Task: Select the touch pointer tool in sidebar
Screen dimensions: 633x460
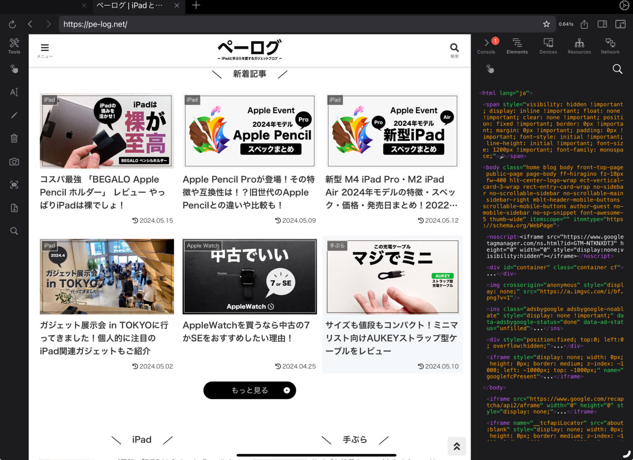Action: coord(14,69)
